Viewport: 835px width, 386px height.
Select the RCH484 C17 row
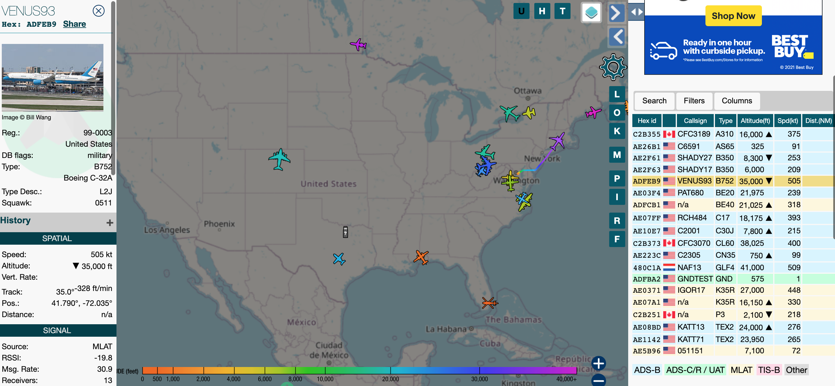point(733,218)
